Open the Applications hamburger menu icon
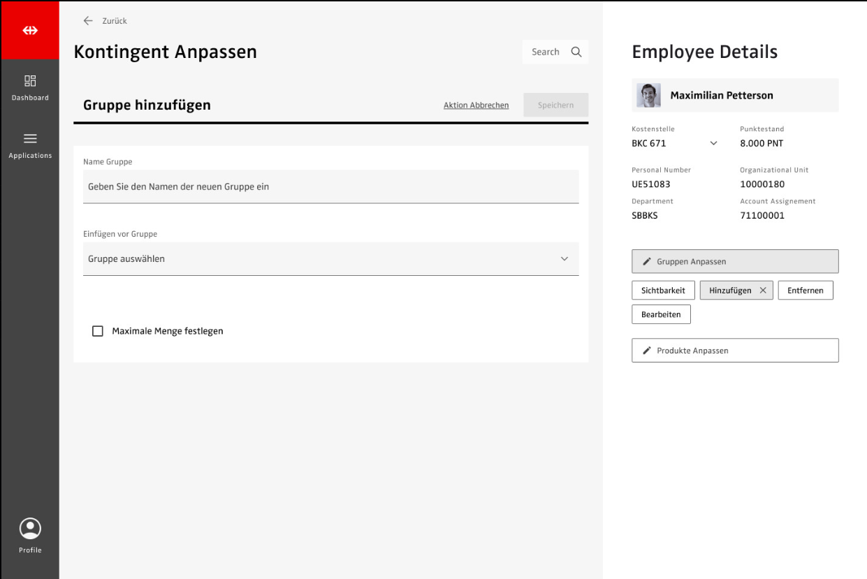The width and height of the screenshot is (867, 579). [30, 139]
